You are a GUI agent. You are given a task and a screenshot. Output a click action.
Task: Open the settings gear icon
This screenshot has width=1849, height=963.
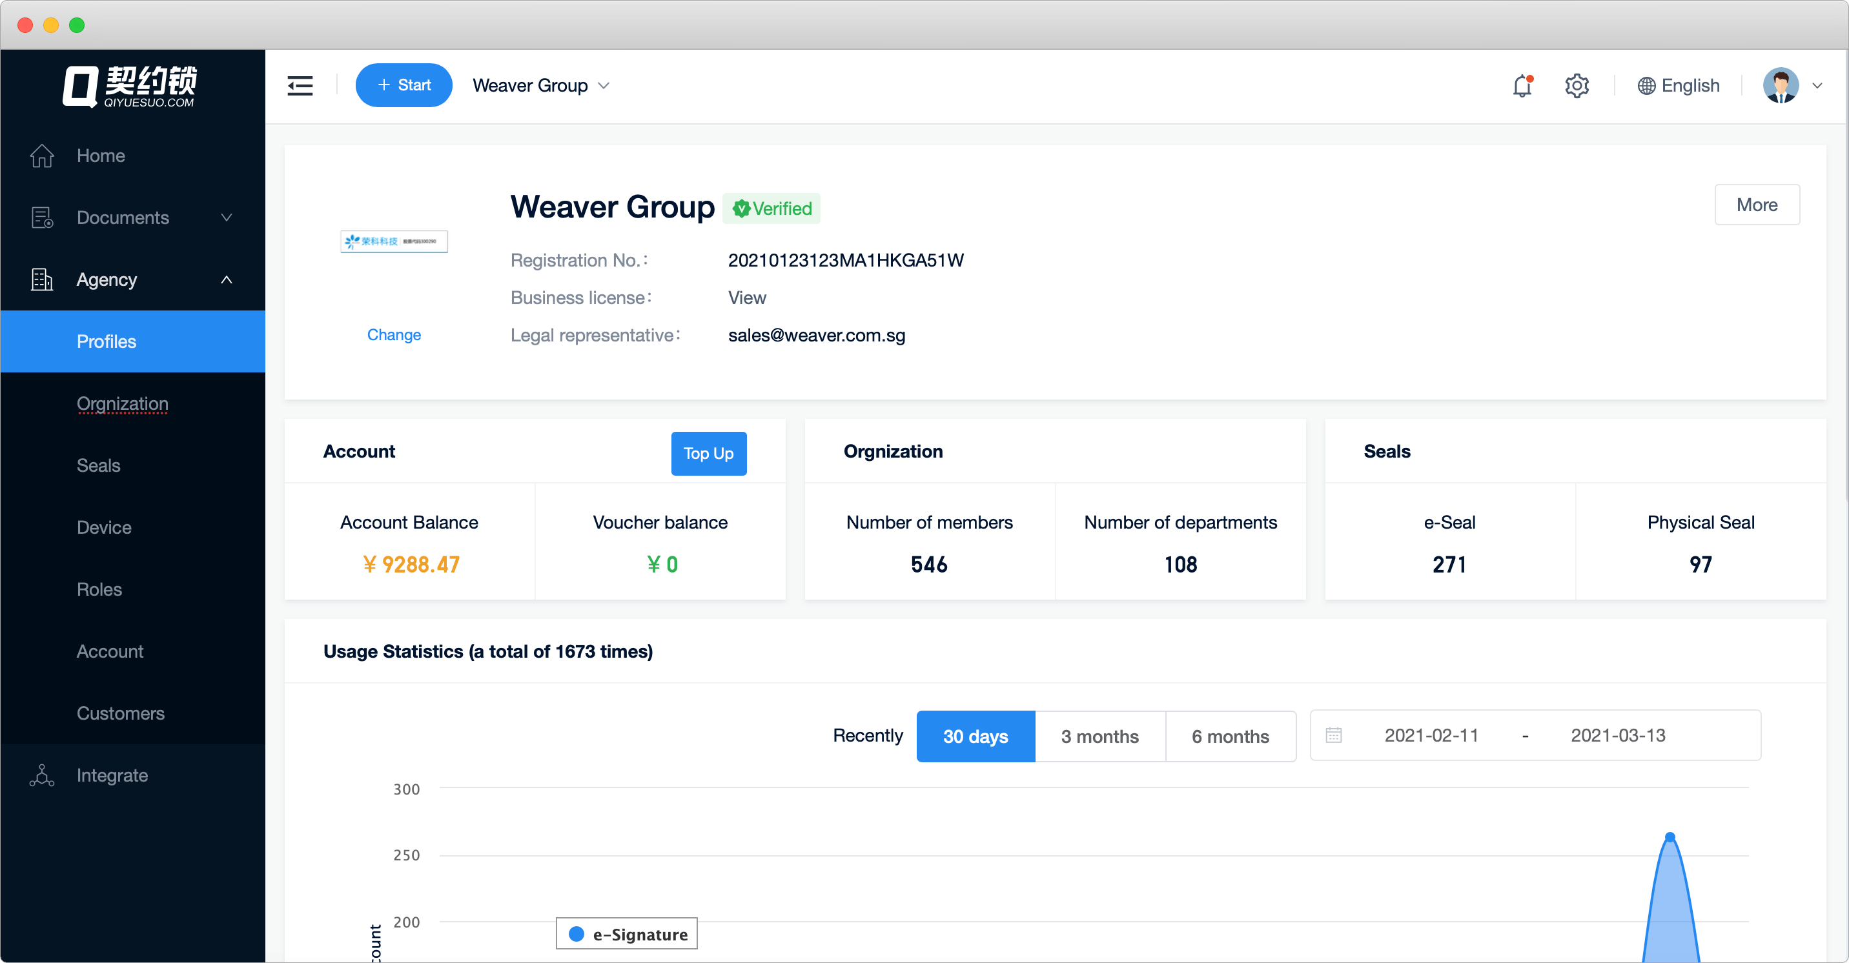tap(1577, 86)
